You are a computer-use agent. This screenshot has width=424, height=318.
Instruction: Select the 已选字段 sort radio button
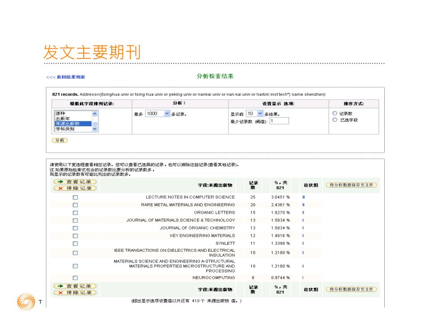click(335, 120)
